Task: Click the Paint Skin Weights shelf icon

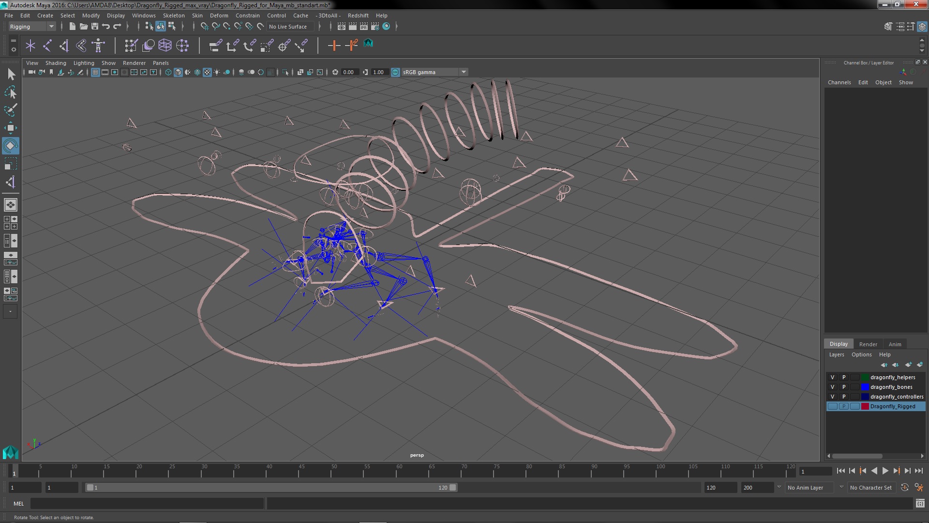Action: point(131,46)
